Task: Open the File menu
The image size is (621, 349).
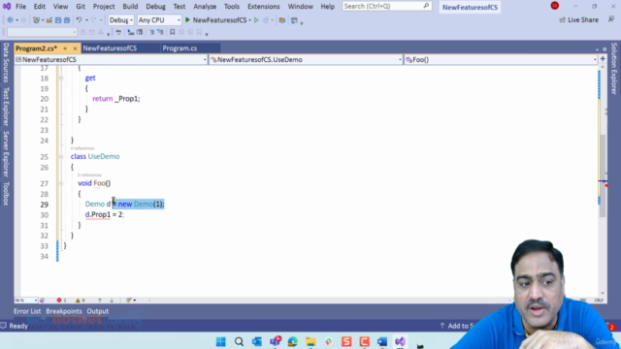Action: click(x=20, y=7)
